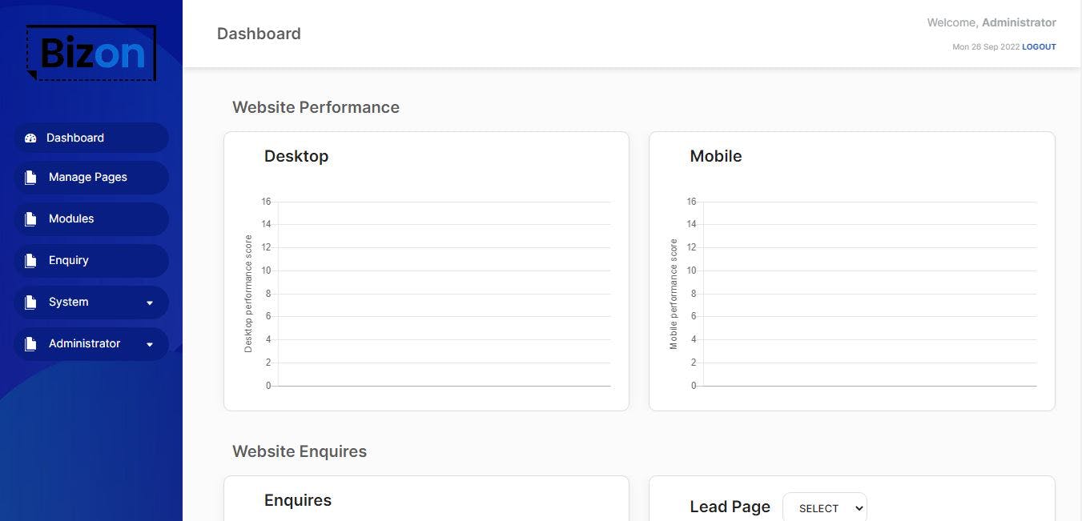Click the Enquires card heading

[x=298, y=500]
